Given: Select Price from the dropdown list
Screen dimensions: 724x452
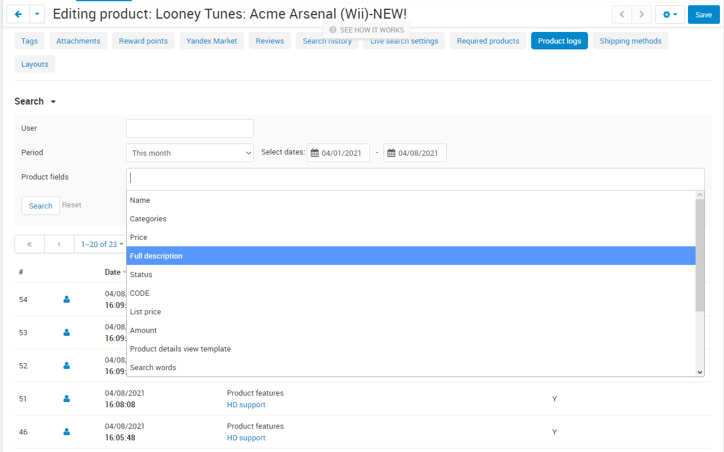Looking at the screenshot, I should [411, 238].
